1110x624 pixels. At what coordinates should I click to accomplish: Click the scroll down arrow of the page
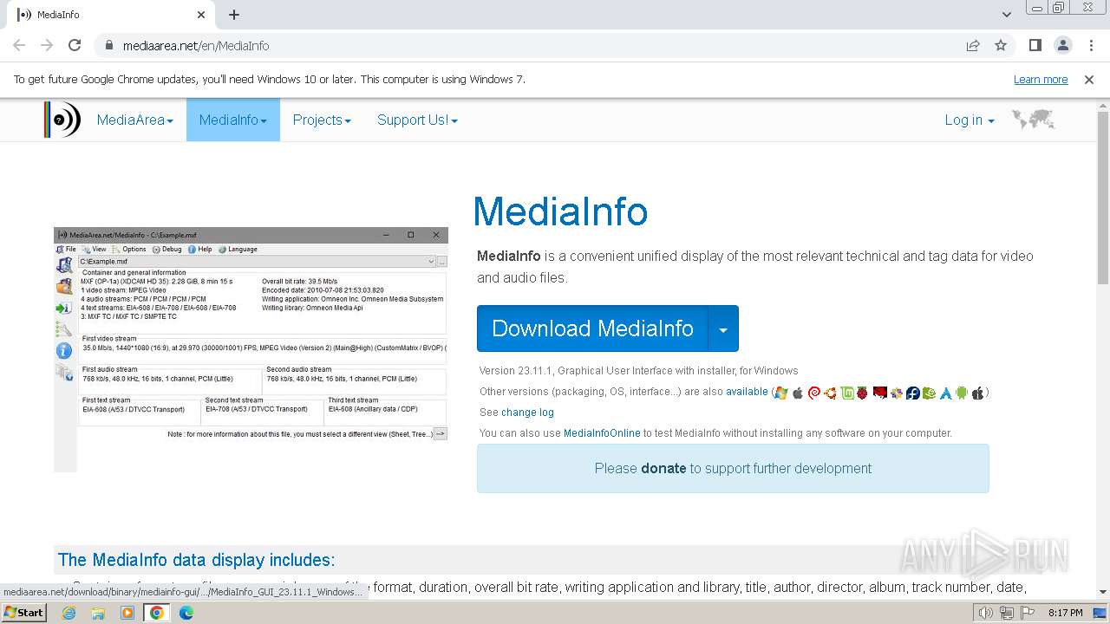1103,592
